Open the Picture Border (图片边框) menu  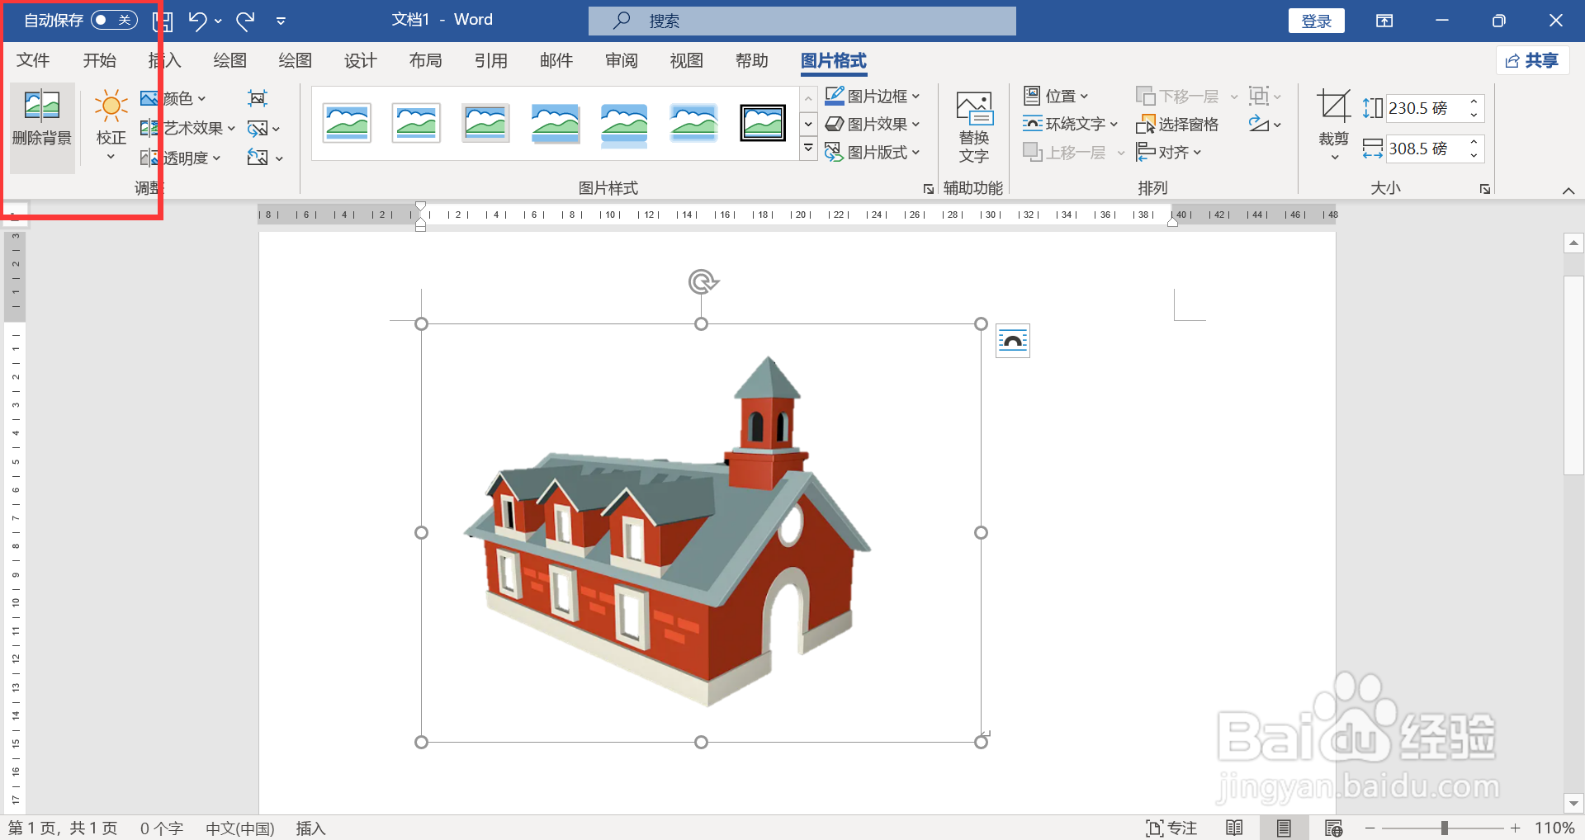873,97
